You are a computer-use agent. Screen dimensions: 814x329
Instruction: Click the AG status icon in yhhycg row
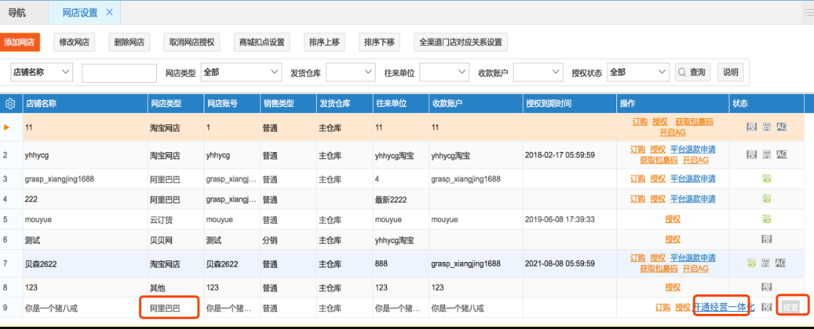point(782,154)
